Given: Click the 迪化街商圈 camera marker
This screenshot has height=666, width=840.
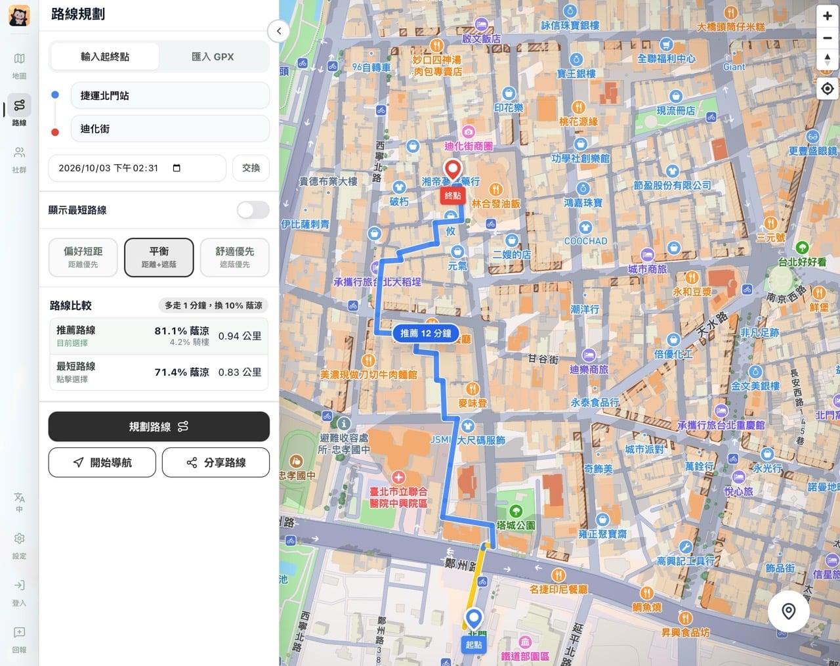Looking at the screenshot, I should click(x=468, y=131).
